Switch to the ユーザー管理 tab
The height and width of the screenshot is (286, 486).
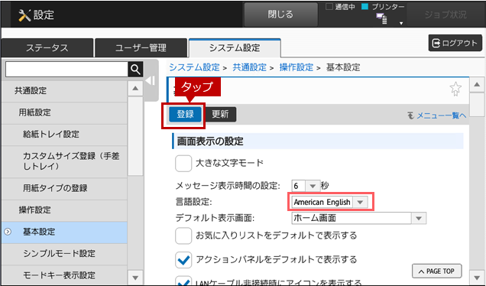pos(141,47)
